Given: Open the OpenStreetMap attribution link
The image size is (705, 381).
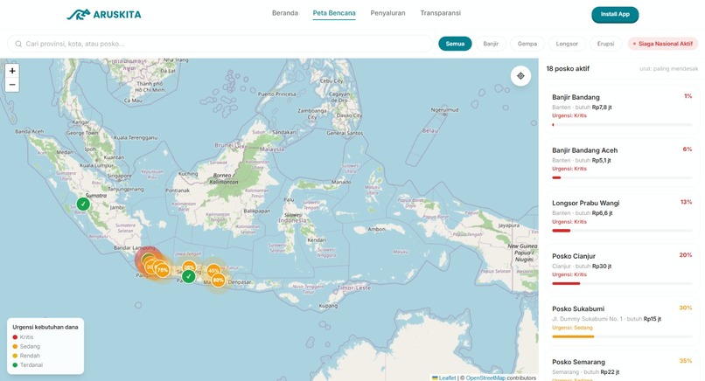Looking at the screenshot, I should 485,378.
